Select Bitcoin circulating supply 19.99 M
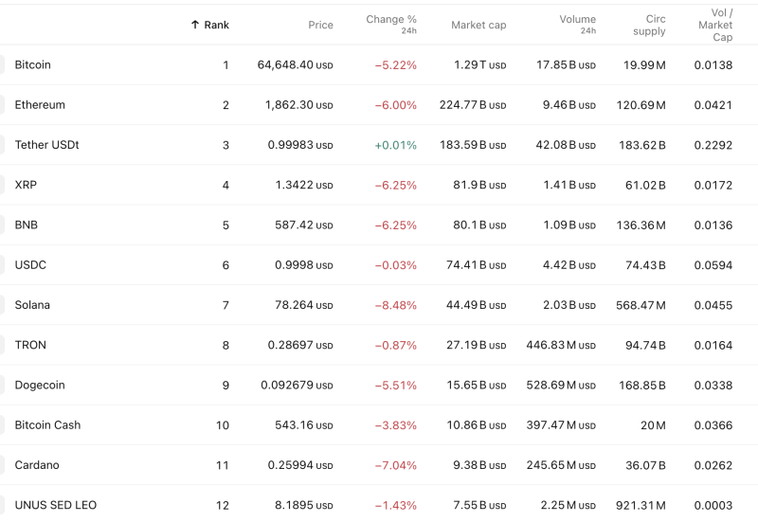Image resolution: width=758 pixels, height=522 pixels. pyautogui.click(x=644, y=64)
